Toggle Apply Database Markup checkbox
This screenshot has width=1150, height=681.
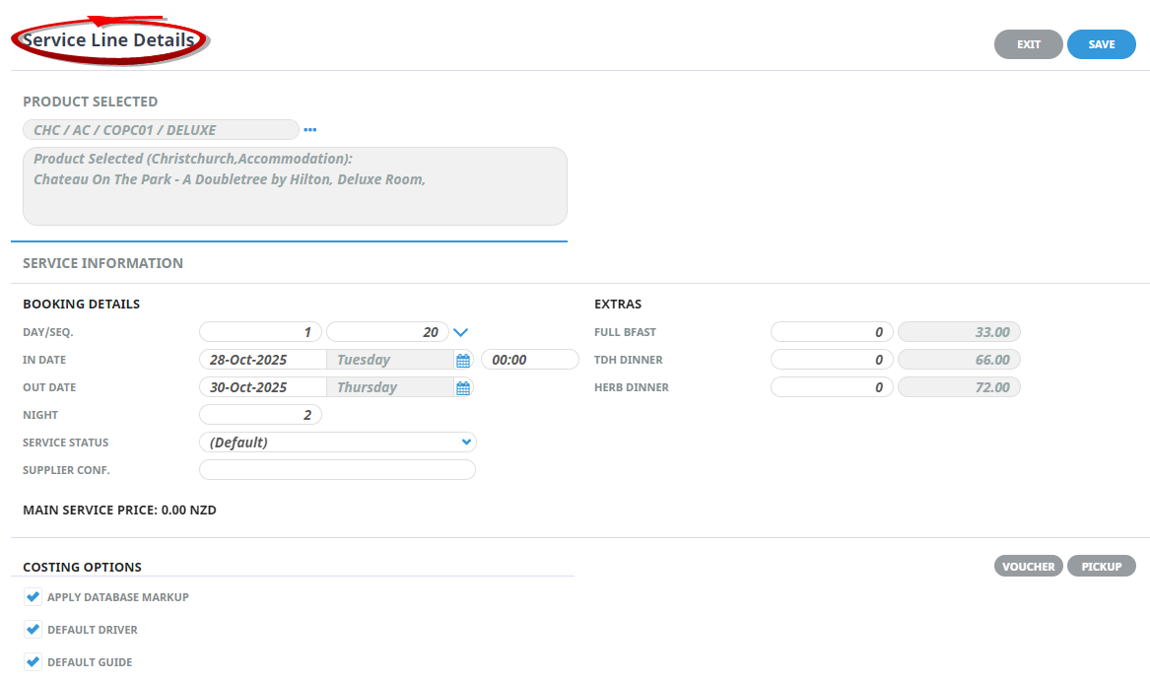34,597
